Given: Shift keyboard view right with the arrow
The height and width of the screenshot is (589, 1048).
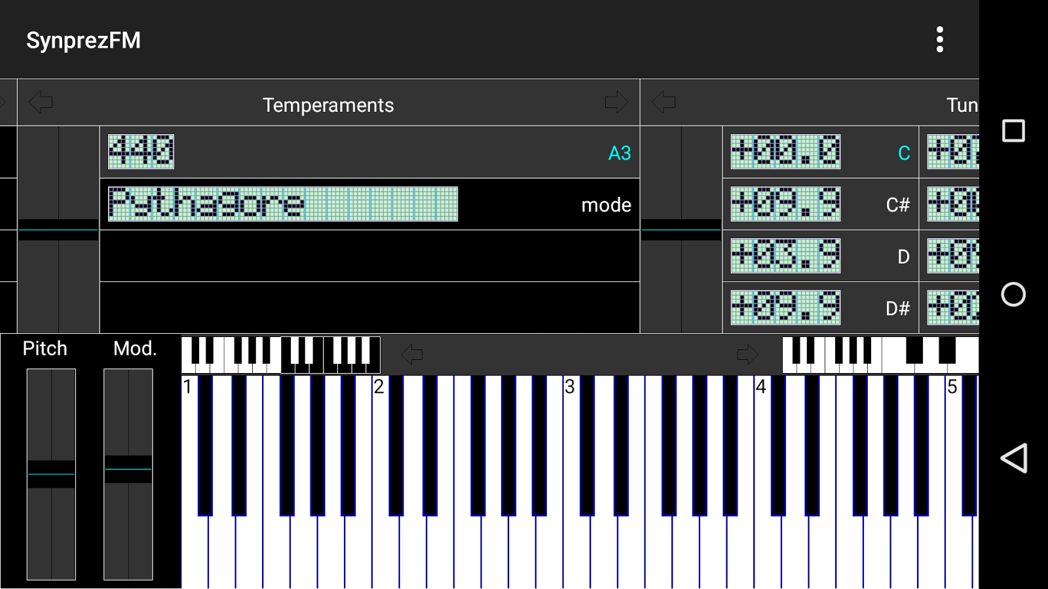Looking at the screenshot, I should tap(747, 354).
